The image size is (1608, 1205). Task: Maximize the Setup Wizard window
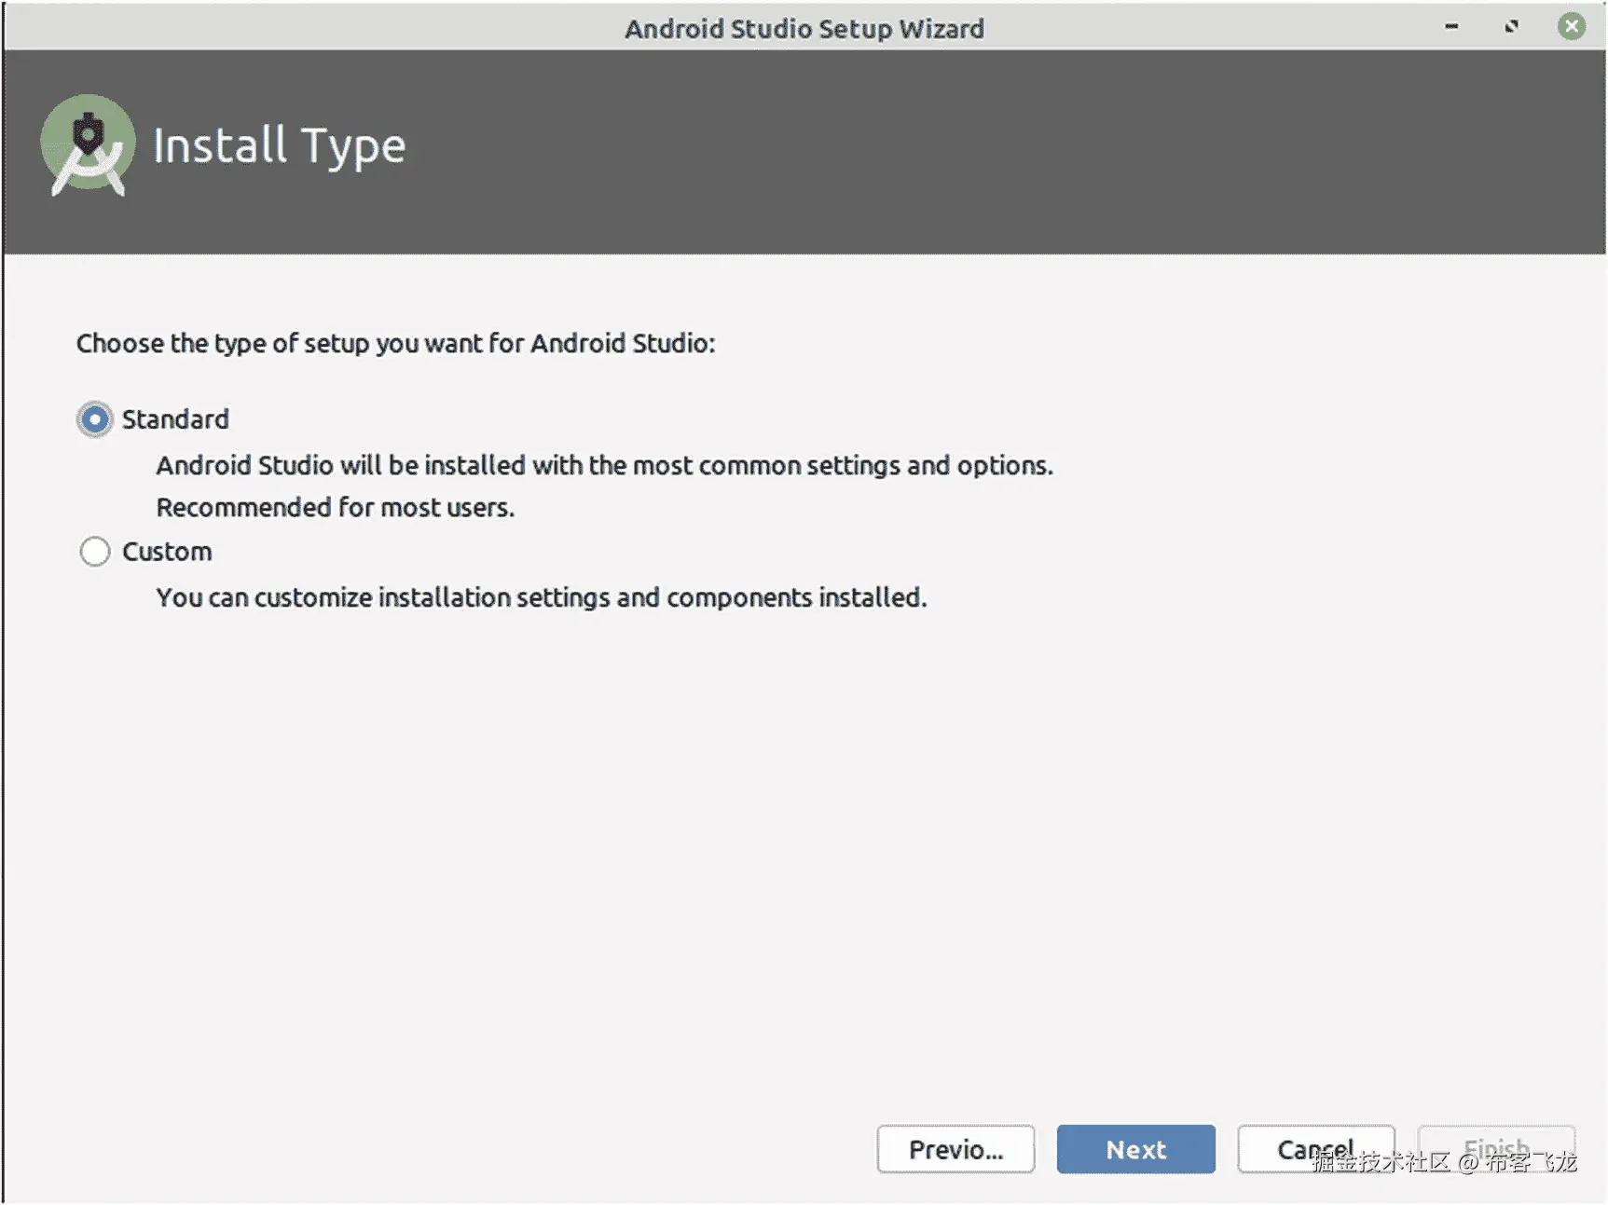click(x=1511, y=27)
